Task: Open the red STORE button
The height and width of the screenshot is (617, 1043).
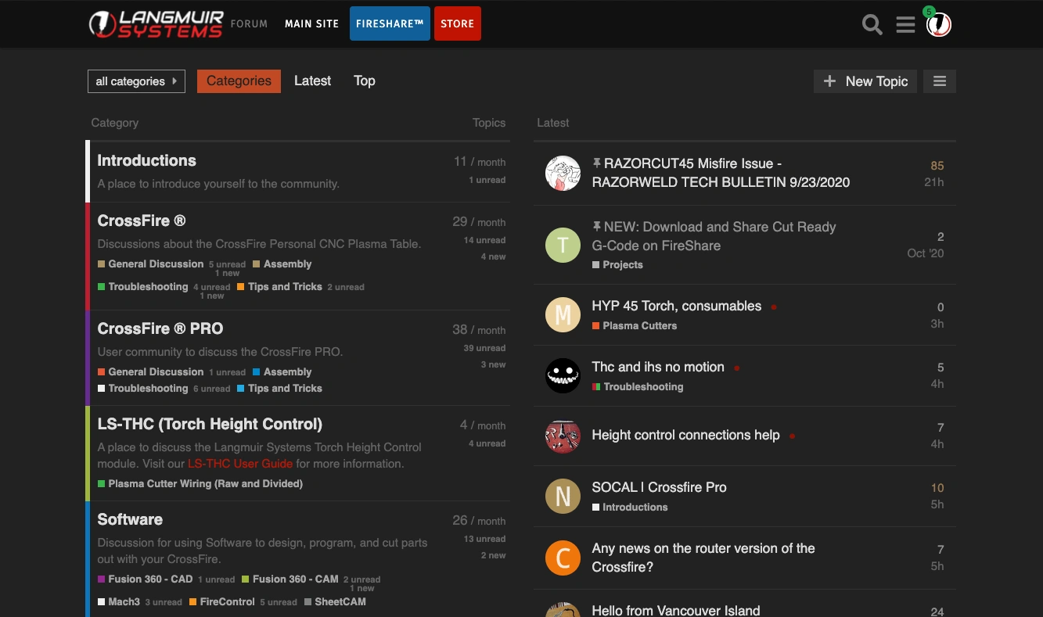Action: click(457, 23)
